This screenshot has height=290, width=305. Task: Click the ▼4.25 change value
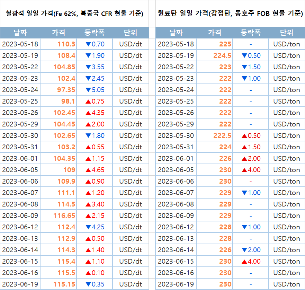95,227
